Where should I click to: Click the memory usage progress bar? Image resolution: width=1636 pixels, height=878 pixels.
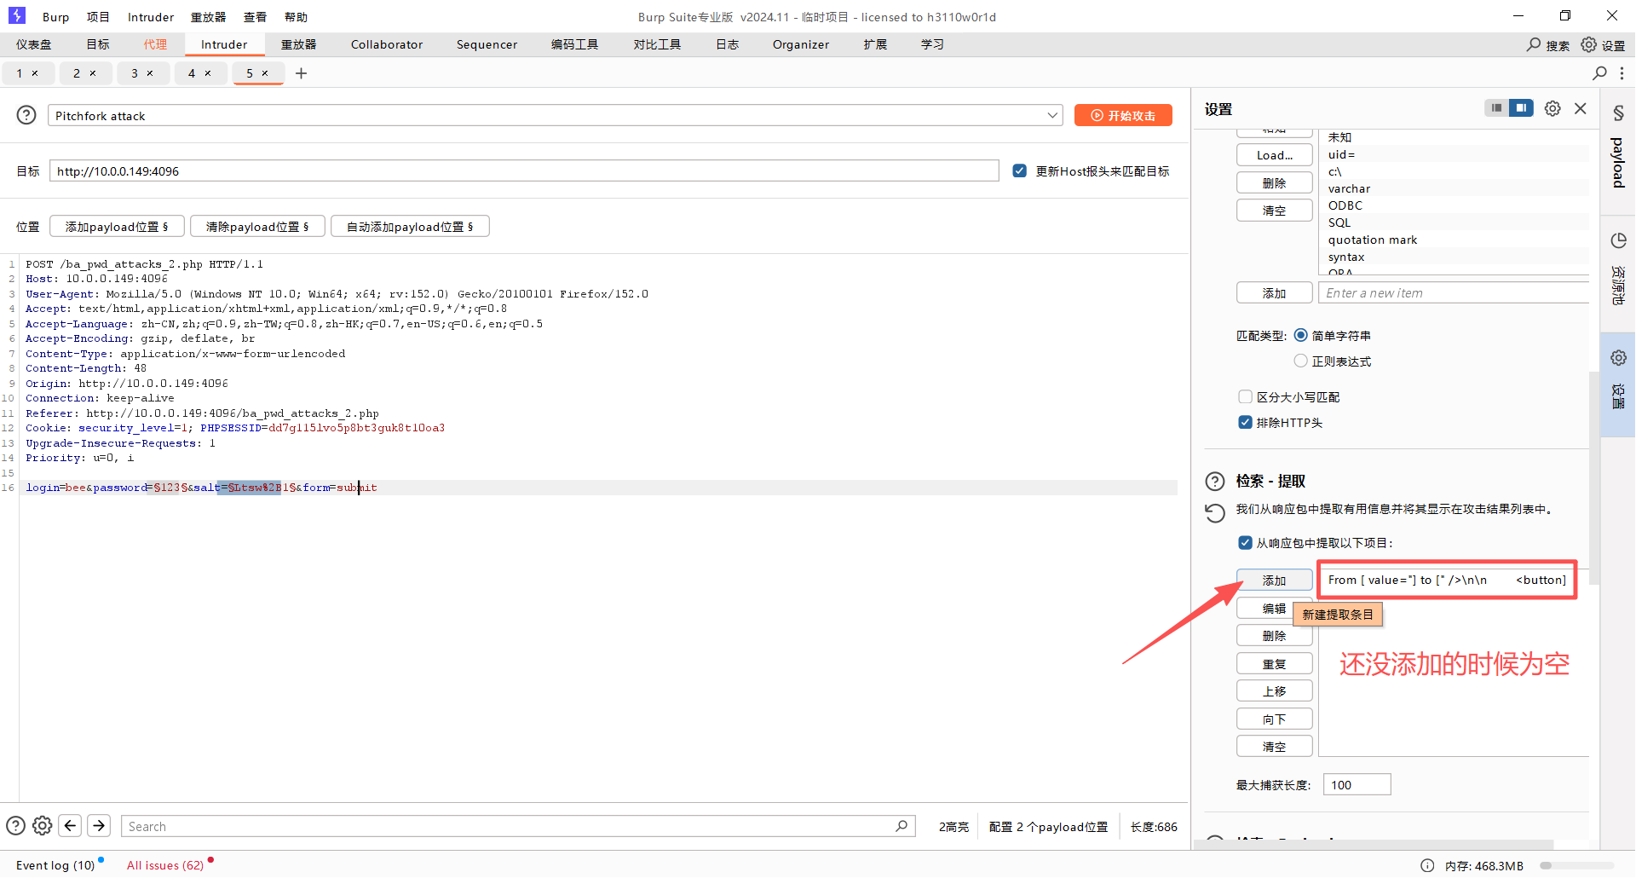1576,866
